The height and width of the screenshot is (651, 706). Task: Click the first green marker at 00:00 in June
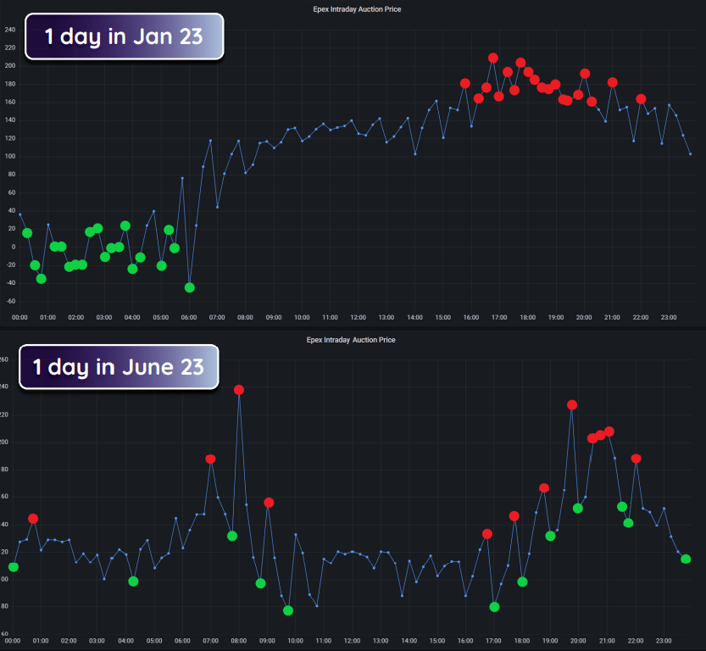click(x=14, y=567)
